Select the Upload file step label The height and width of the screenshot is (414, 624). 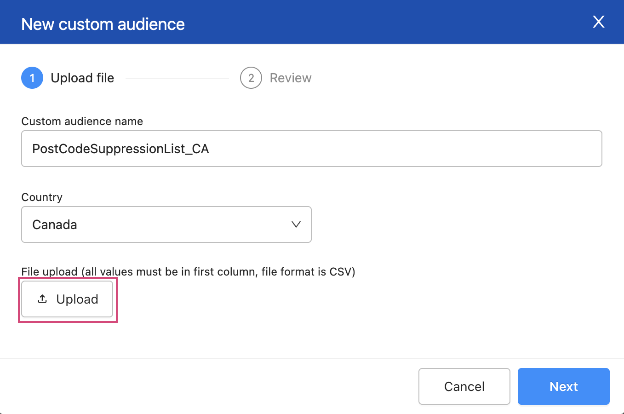tap(82, 78)
